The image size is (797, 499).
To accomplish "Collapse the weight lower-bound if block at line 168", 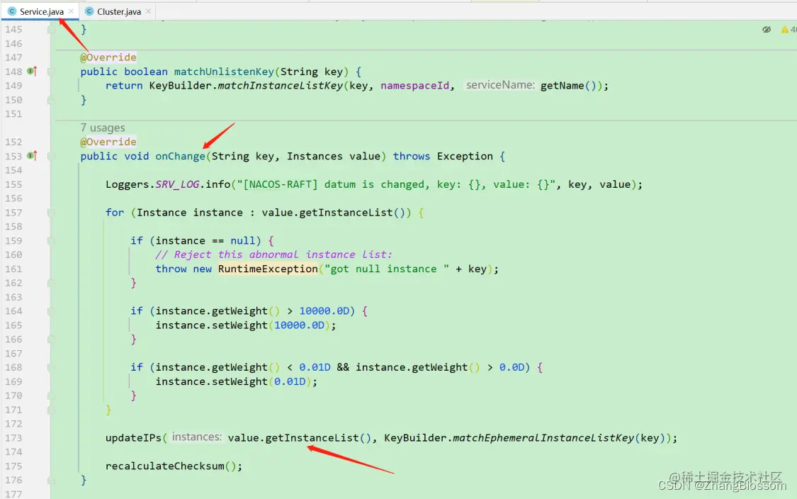I will tap(51, 367).
